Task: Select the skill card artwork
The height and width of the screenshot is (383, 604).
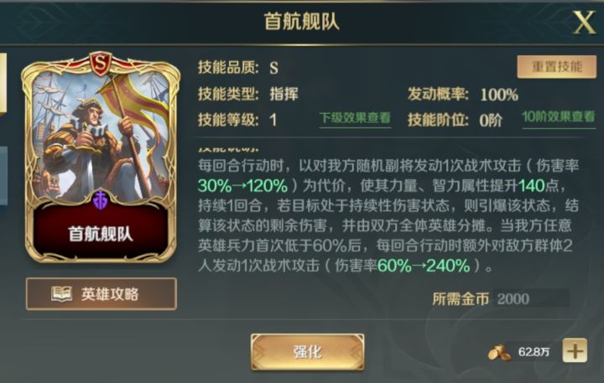Action: point(101,137)
